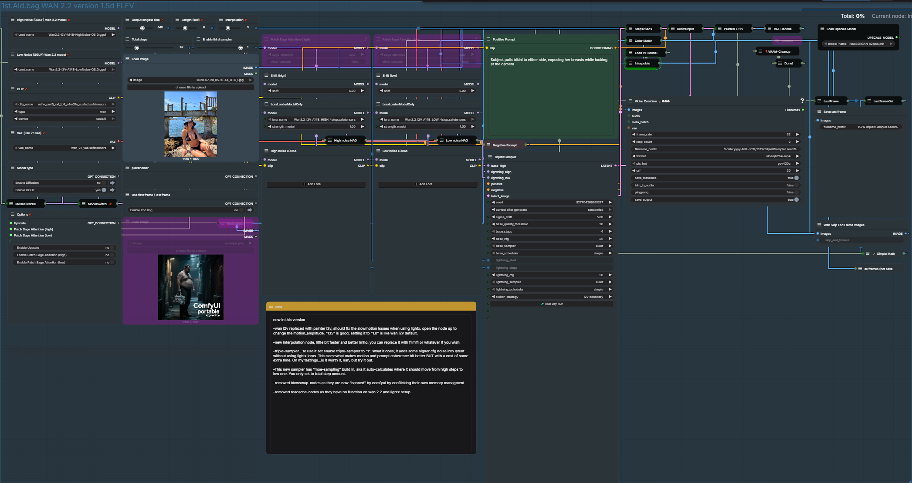
Task: Click the Note node hamburger icon
Action: (x=271, y=307)
